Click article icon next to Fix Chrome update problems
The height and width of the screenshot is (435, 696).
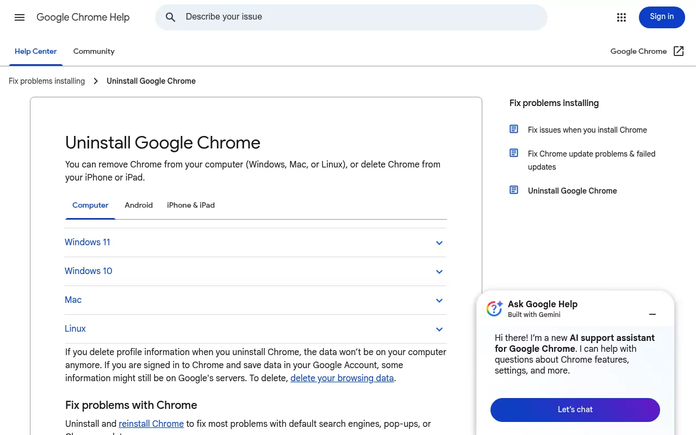point(514,153)
